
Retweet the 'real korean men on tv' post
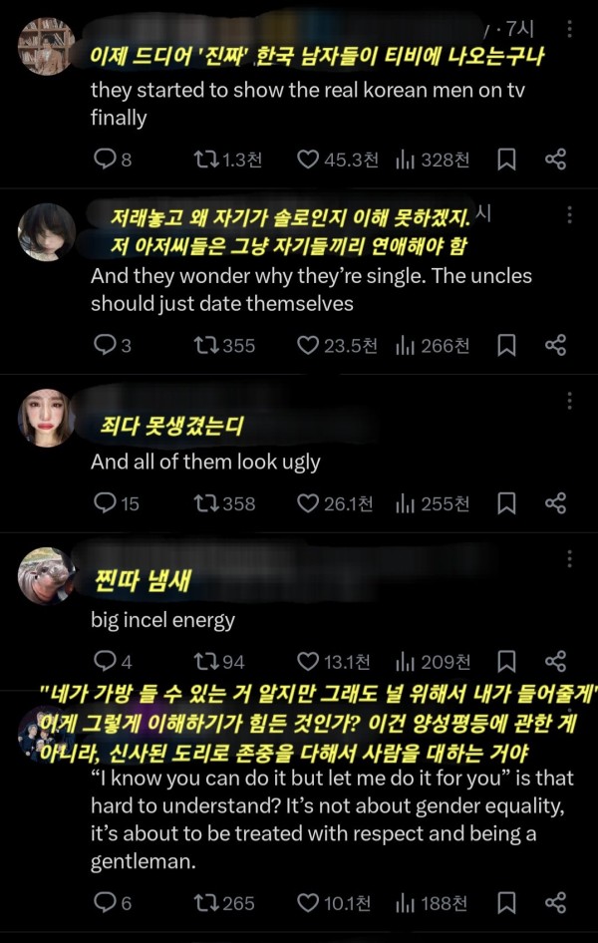coord(206,159)
